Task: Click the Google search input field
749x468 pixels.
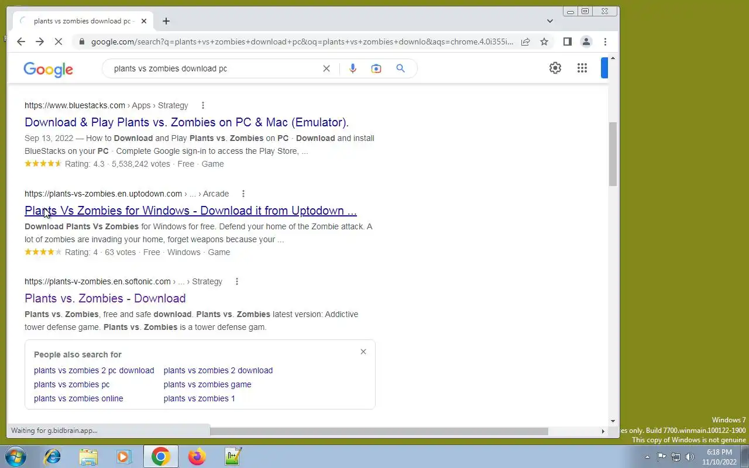Action: coord(215,68)
